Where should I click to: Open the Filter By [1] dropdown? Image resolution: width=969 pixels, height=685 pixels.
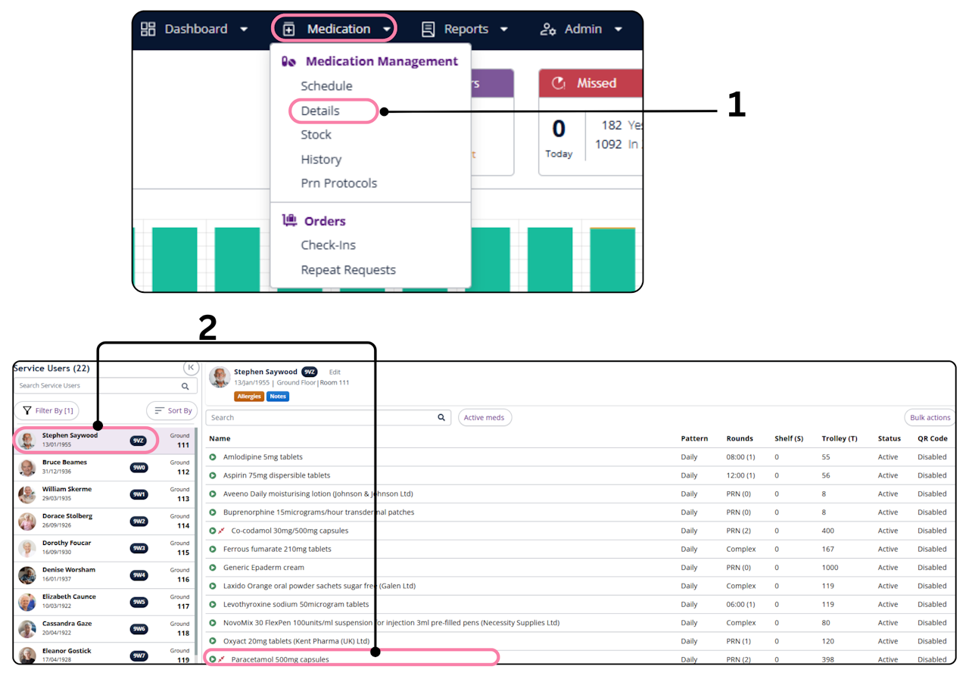[x=47, y=410]
